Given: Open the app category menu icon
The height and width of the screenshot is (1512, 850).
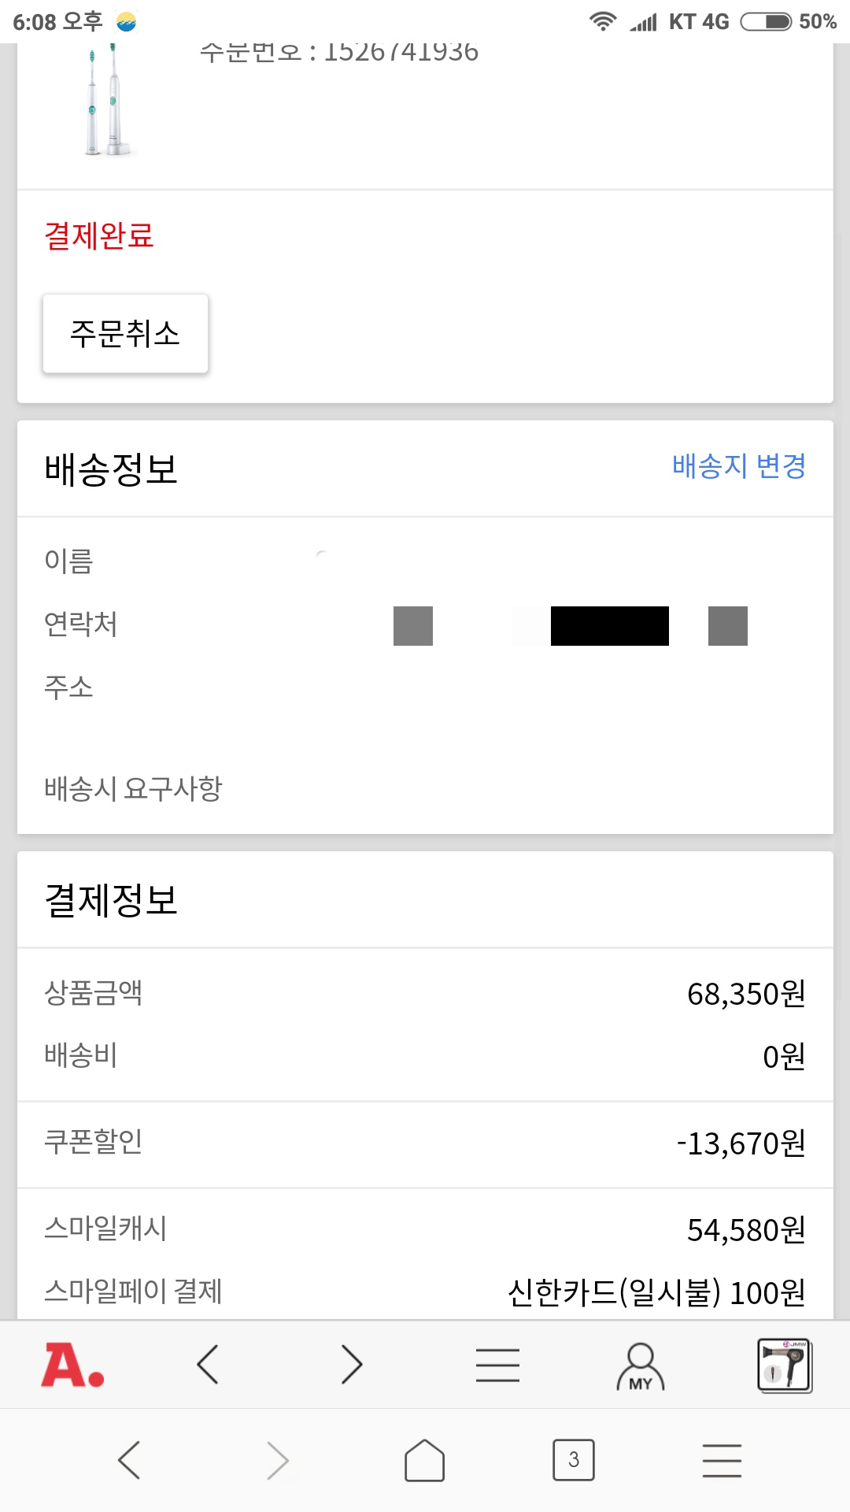Looking at the screenshot, I should (497, 1365).
